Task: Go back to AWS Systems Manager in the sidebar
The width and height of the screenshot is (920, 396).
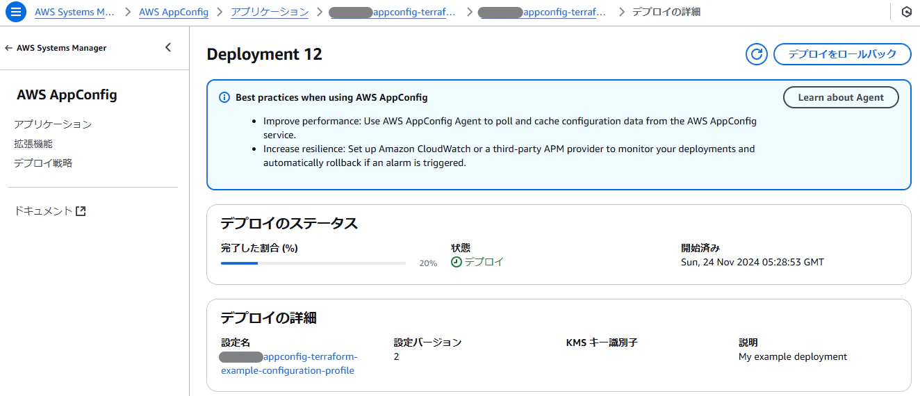Action: [56, 48]
